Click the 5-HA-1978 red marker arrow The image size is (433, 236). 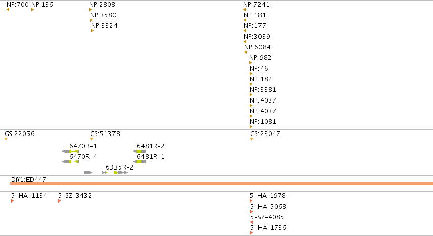point(251,201)
